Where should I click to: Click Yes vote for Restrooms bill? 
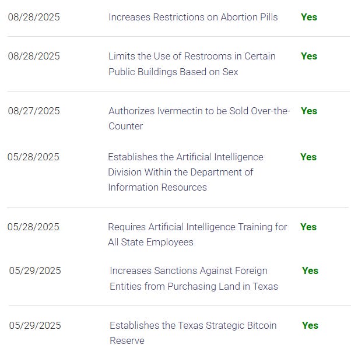(x=309, y=56)
